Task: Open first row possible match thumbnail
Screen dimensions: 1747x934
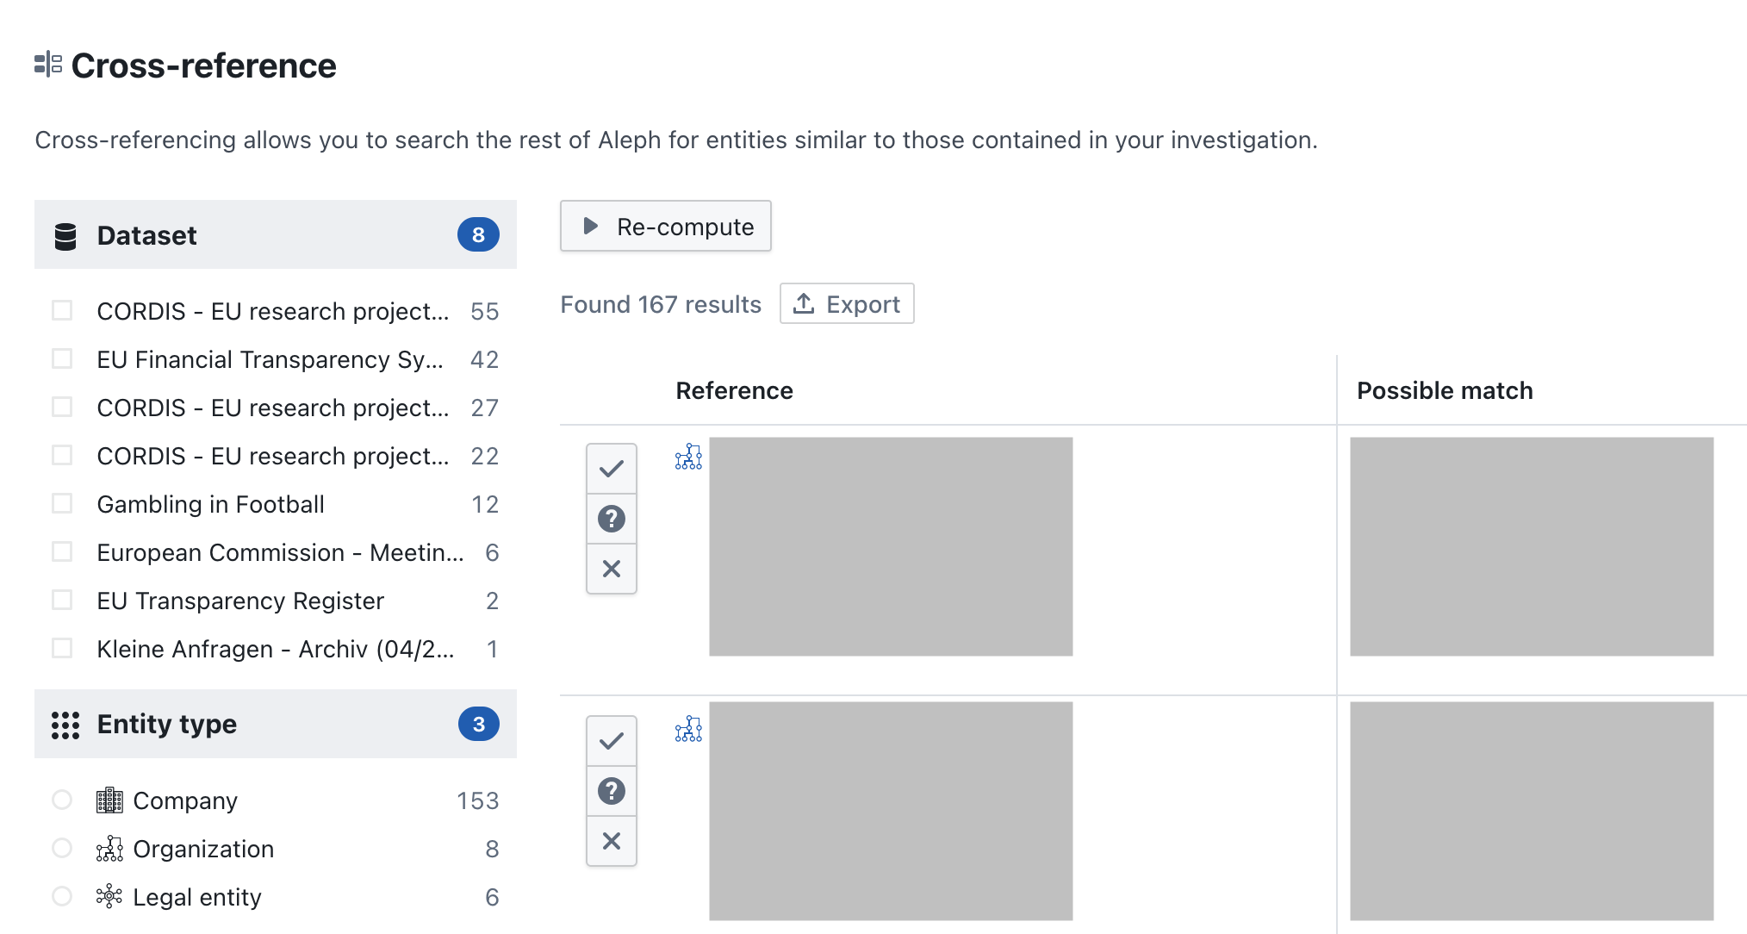Action: pos(1532,546)
